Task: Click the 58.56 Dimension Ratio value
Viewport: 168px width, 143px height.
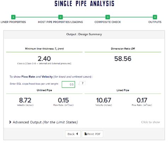Action: 123,59
